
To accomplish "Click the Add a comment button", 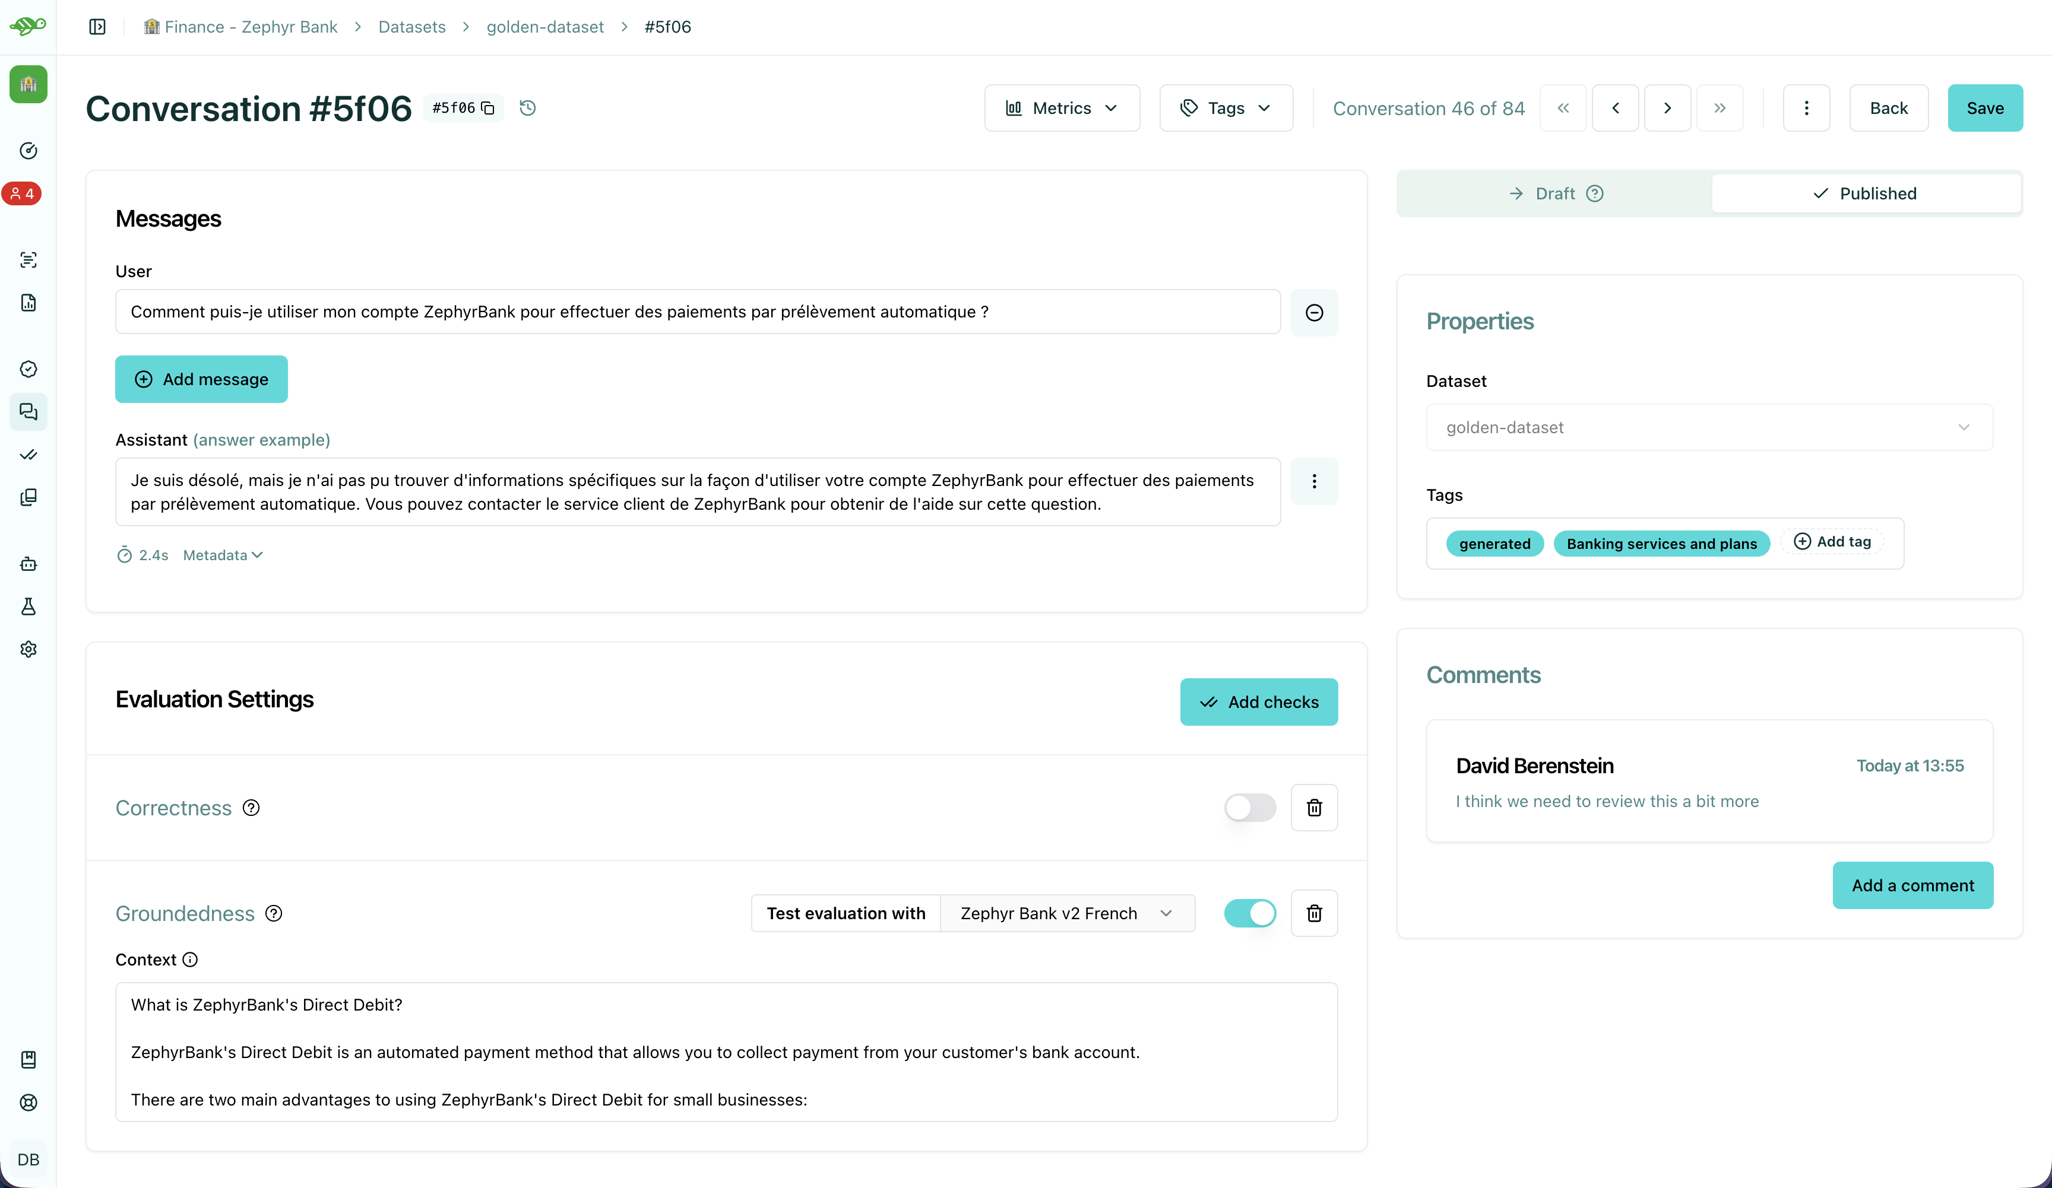I will click(x=1912, y=885).
